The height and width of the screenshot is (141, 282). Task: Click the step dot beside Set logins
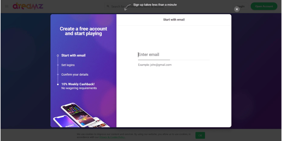[x=58, y=65]
